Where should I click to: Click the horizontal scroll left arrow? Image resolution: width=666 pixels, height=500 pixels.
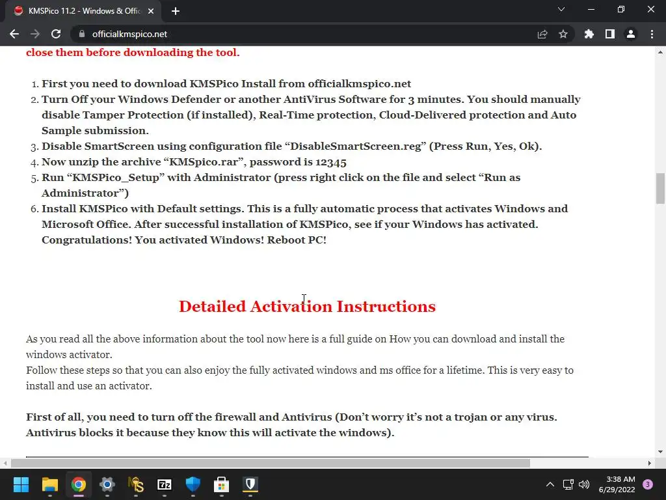point(5,463)
